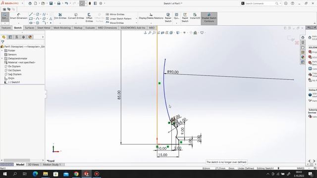Toggle Shaded Sketch Contours
This screenshot has height=178, width=317.
[x=209, y=18]
